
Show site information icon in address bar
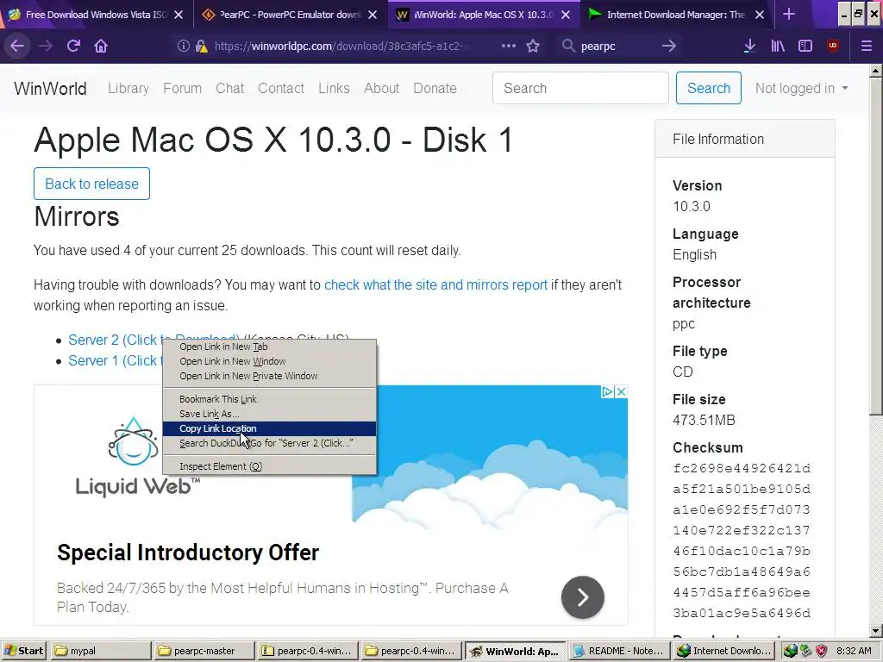coord(183,47)
